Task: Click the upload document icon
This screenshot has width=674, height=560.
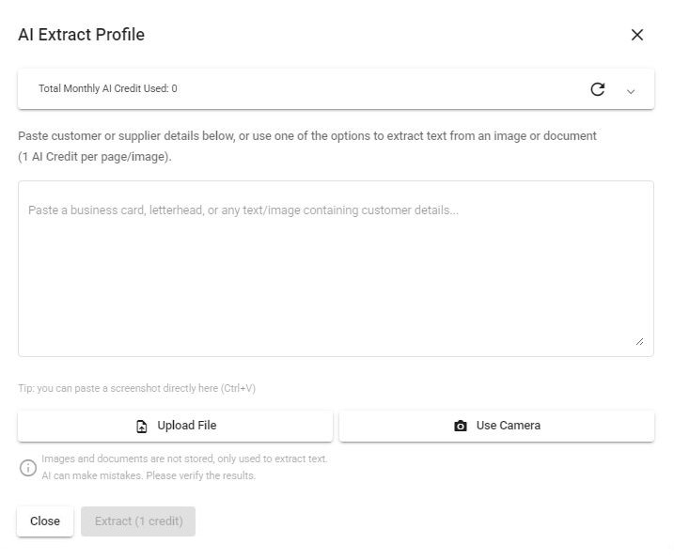Action: pyautogui.click(x=141, y=426)
